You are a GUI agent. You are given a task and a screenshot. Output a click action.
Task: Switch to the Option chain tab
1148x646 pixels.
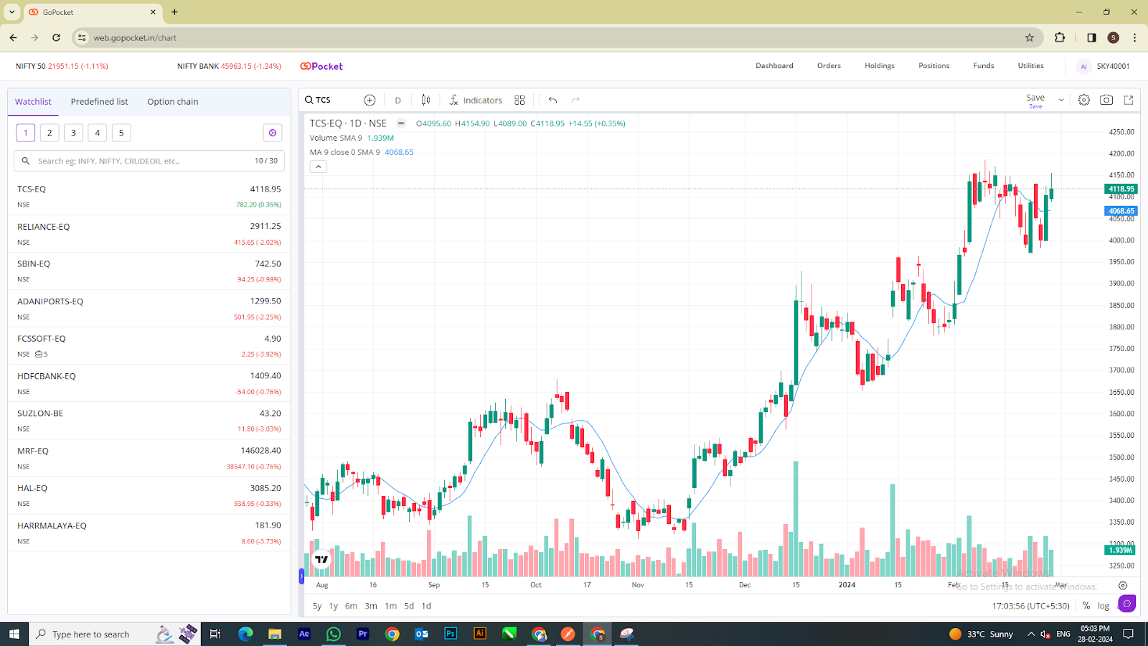click(x=172, y=101)
